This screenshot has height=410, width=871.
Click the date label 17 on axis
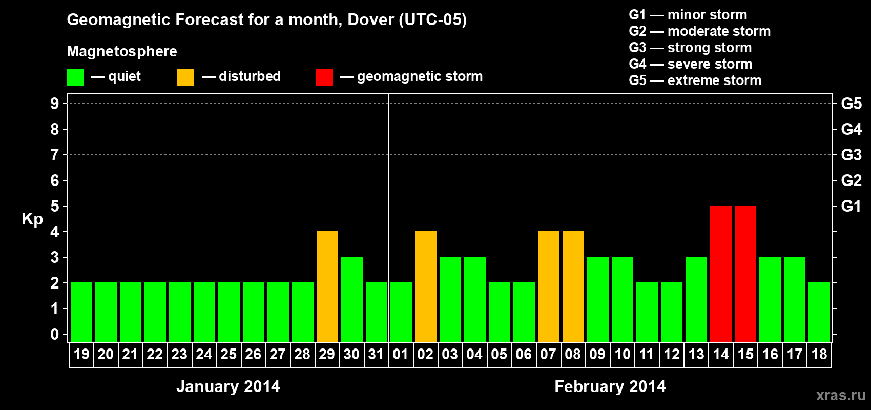coord(795,354)
